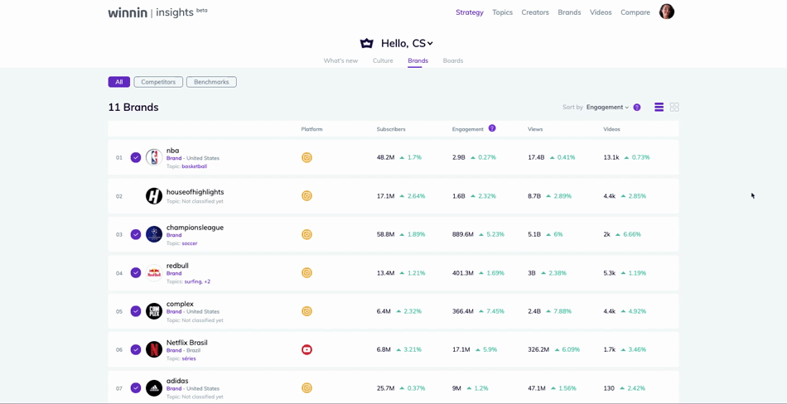Viewport: 787px width, 404px height.
Task: Click the Platform column header
Action: [311, 129]
